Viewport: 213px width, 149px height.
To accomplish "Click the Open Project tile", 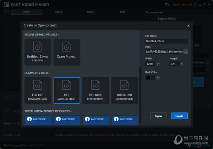I will point(67,52).
